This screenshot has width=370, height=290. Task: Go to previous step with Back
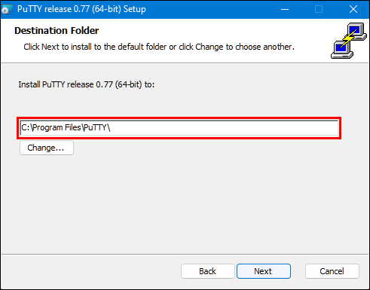207,271
